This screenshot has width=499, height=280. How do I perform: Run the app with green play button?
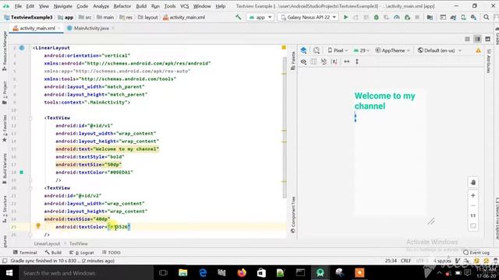[345, 17]
